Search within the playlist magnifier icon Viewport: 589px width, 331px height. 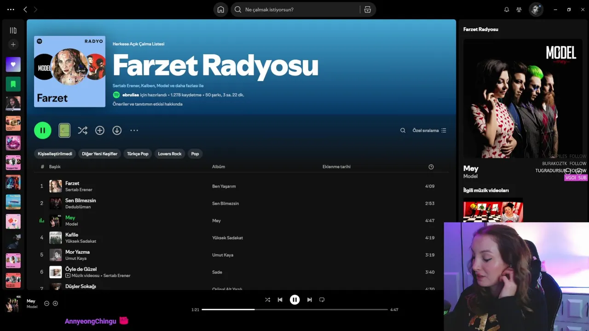coord(403,131)
